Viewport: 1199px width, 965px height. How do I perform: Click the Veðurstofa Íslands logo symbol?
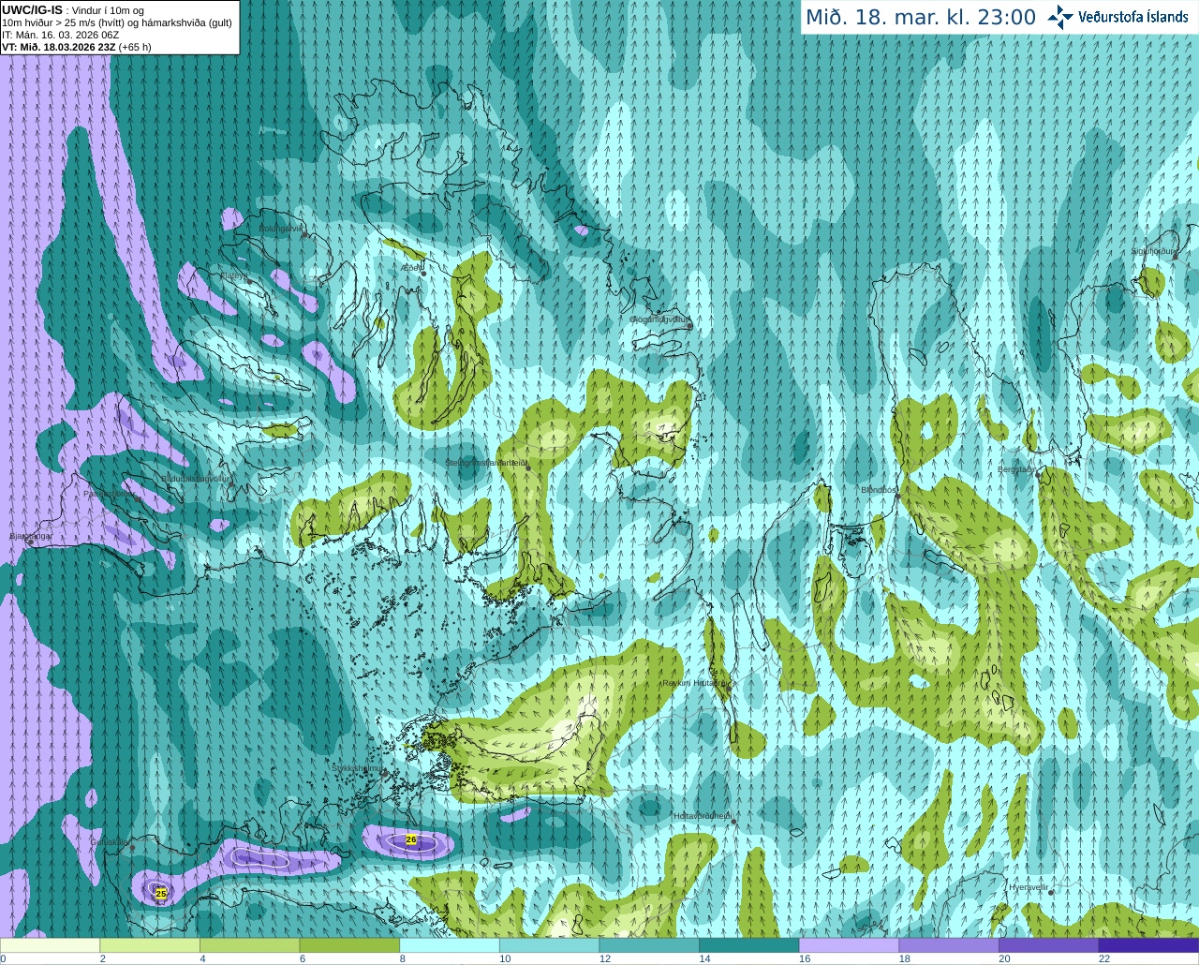(x=1060, y=17)
